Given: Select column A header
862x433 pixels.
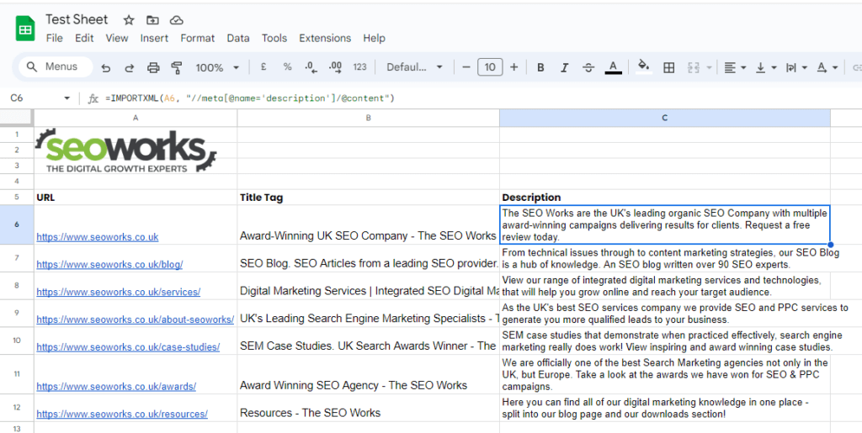Looking at the screenshot, I should pyautogui.click(x=136, y=118).
